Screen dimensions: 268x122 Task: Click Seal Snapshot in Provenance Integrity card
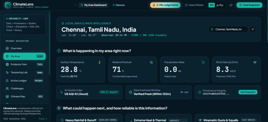[x=248, y=92]
